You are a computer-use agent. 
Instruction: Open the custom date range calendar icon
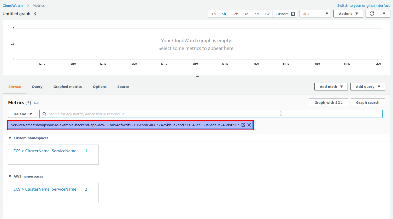click(293, 14)
